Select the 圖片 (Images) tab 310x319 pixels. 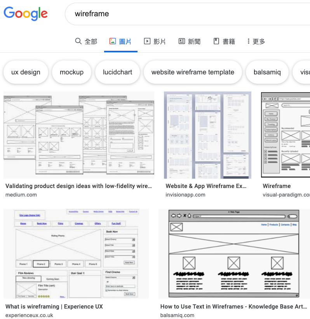coord(120,41)
